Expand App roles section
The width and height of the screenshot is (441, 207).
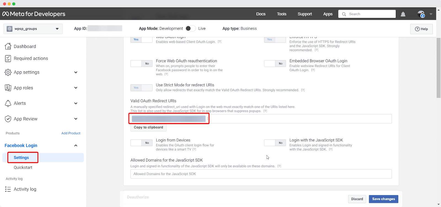pyautogui.click(x=76, y=88)
